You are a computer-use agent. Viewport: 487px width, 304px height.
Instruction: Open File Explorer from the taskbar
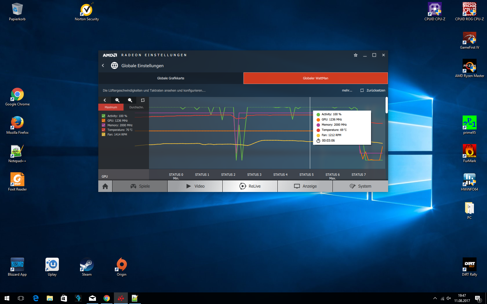point(50,298)
